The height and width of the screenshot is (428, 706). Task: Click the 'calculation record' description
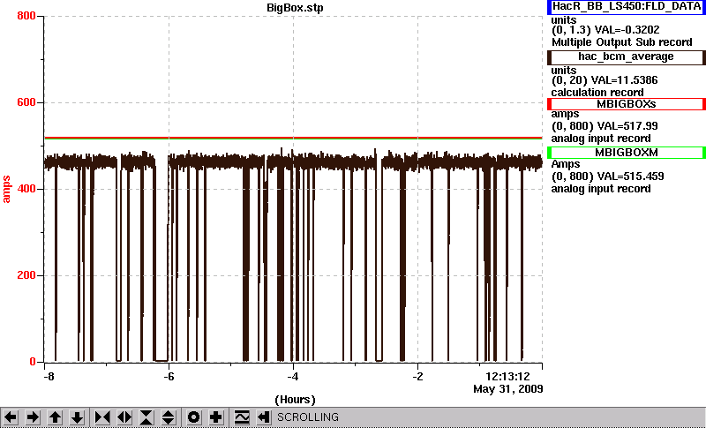pos(597,93)
